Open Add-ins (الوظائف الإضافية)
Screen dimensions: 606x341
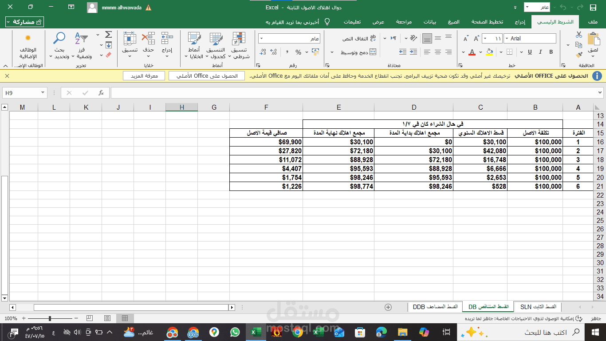click(x=28, y=45)
